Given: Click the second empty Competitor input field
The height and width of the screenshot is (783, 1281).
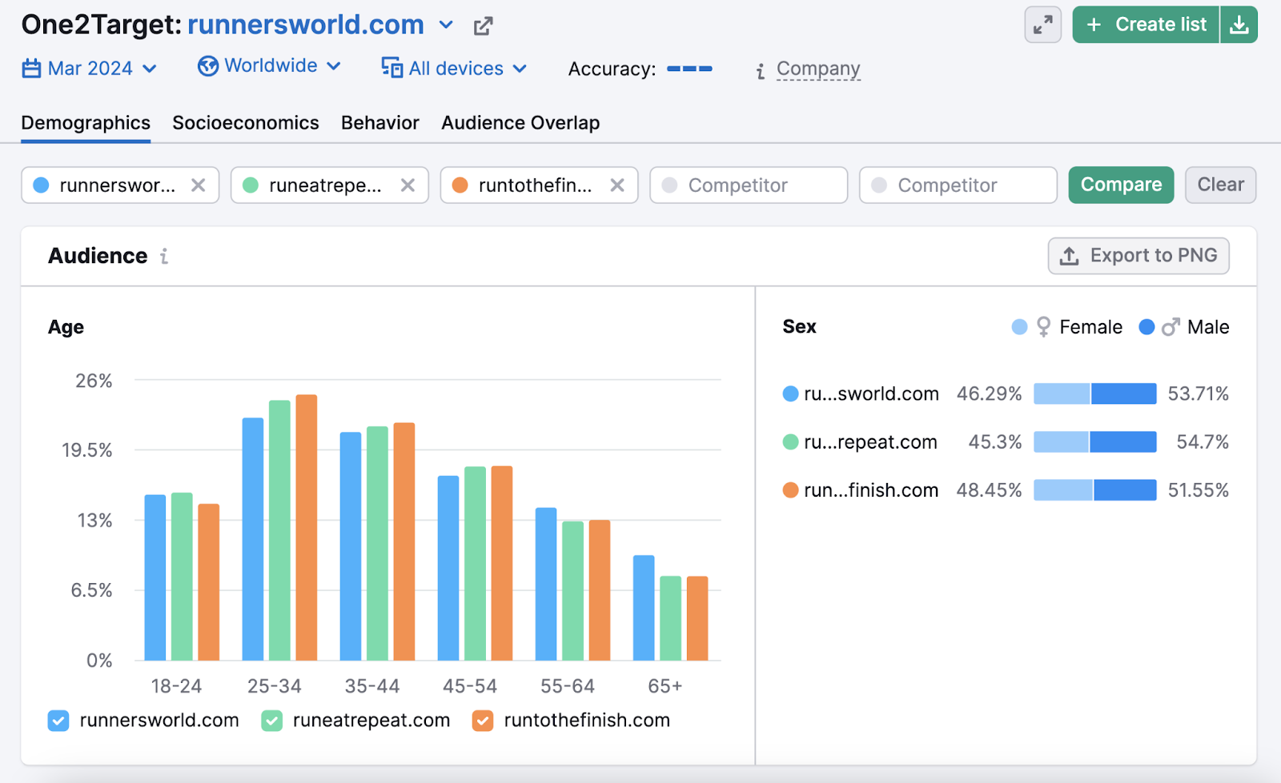Looking at the screenshot, I should [x=958, y=186].
